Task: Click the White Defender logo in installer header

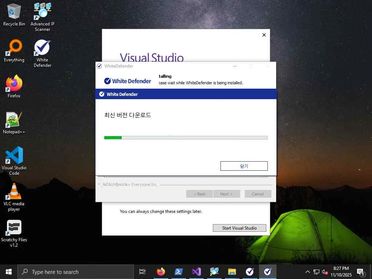Action: [x=128, y=81]
